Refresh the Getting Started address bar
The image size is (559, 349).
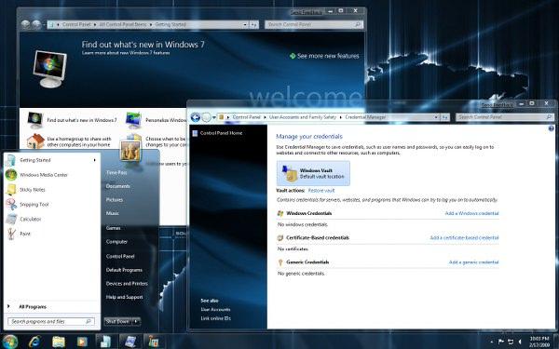pos(253,24)
